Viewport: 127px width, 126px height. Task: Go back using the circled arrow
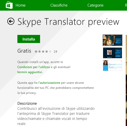[x=11, y=21]
